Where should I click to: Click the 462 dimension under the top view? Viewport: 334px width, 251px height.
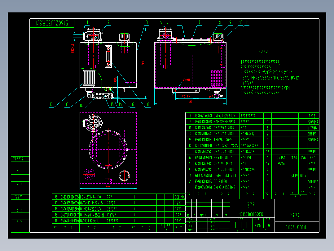pos(108,186)
